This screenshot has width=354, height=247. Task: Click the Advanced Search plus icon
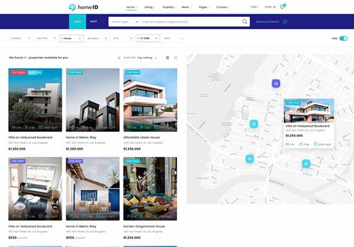click(285, 22)
